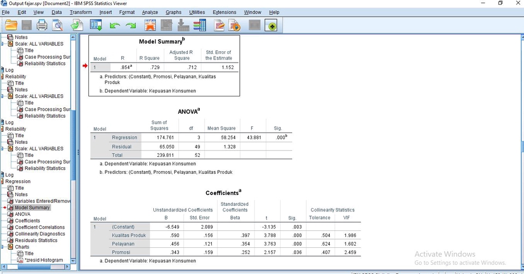This screenshot has height=274, width=524.
Task: Click the Run Script play icon
Action: click(235, 26)
